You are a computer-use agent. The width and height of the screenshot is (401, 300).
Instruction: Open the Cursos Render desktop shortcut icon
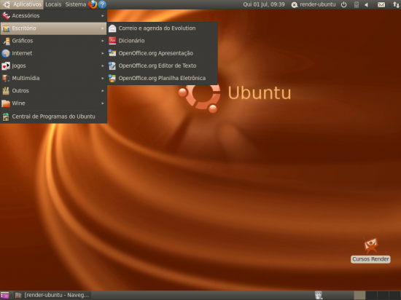point(370,245)
